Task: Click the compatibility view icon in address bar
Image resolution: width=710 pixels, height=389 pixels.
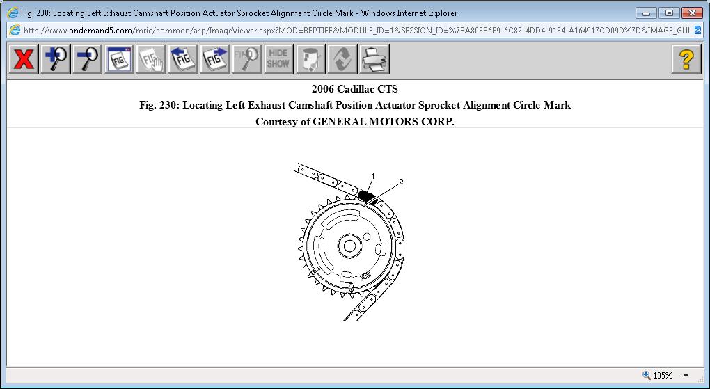Action: point(697,31)
